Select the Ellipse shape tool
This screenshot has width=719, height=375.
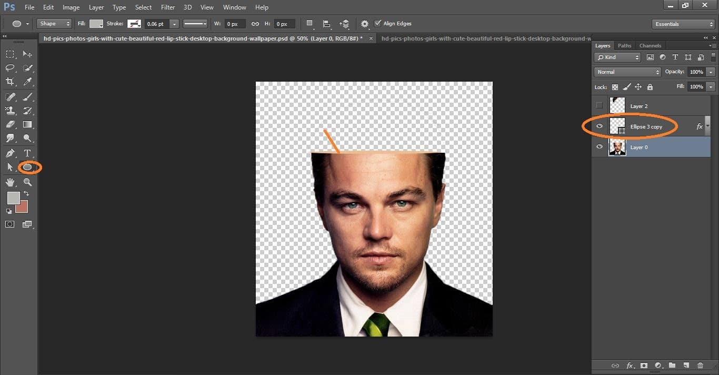point(27,166)
